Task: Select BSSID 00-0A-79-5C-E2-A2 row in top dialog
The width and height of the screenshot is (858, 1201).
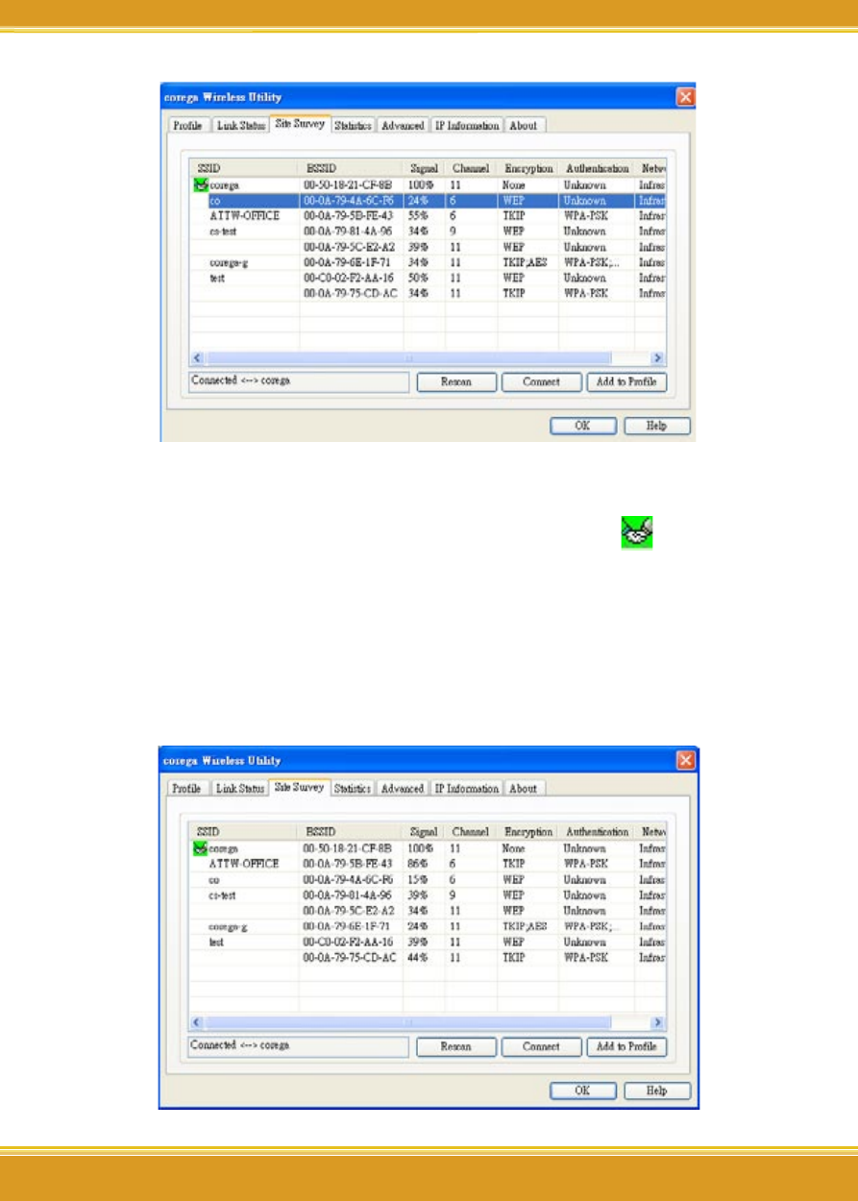Action: pyautogui.click(x=428, y=247)
